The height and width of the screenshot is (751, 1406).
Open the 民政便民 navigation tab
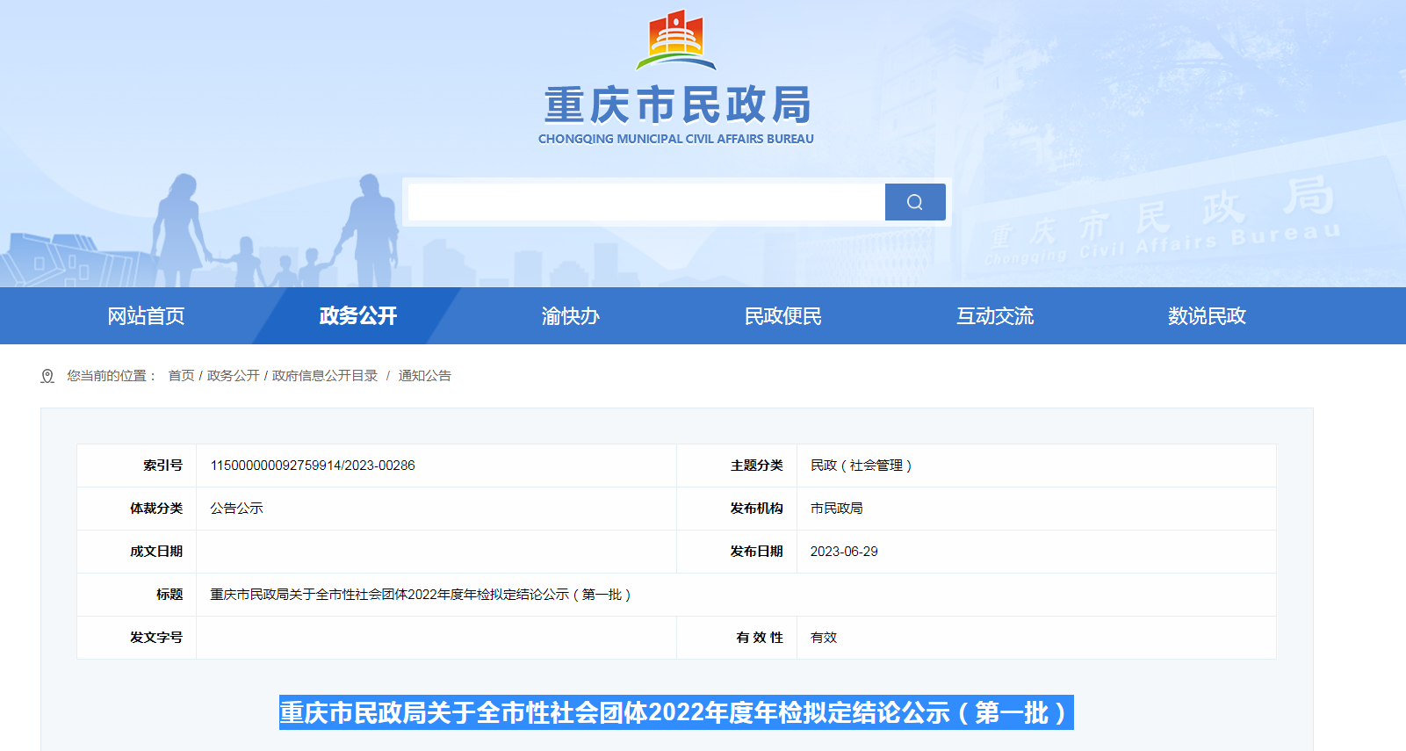[782, 316]
